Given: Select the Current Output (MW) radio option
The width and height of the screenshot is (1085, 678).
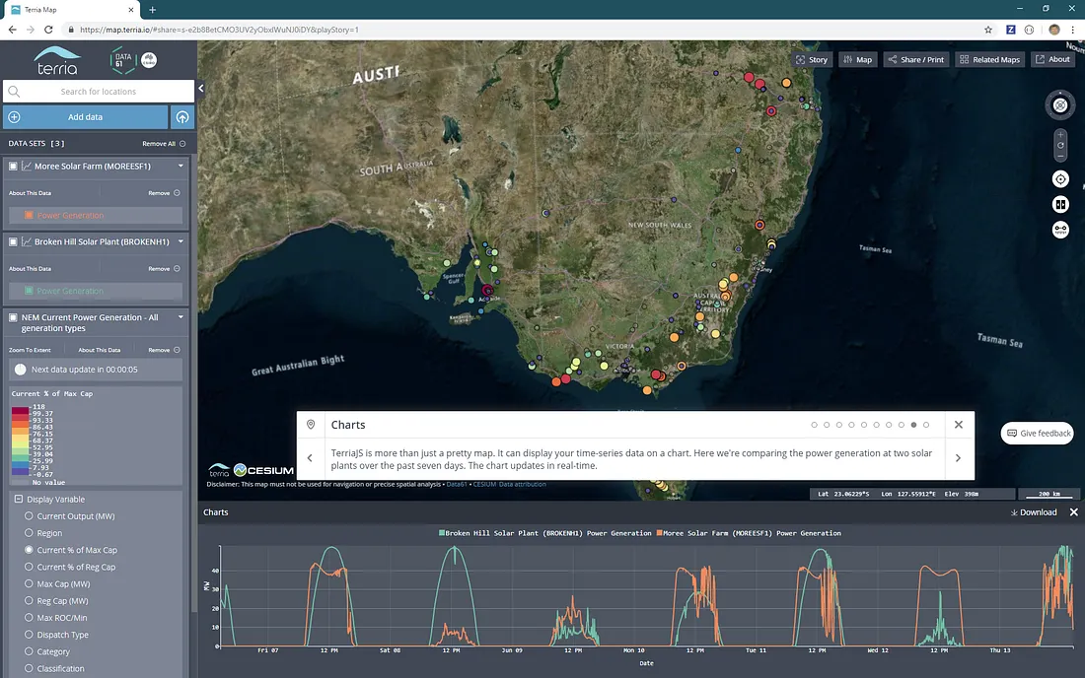Looking at the screenshot, I should point(30,516).
